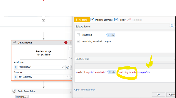Click the target icon in Edit Attributes
The width and height of the screenshot is (176, 98).
click(x=172, y=25)
